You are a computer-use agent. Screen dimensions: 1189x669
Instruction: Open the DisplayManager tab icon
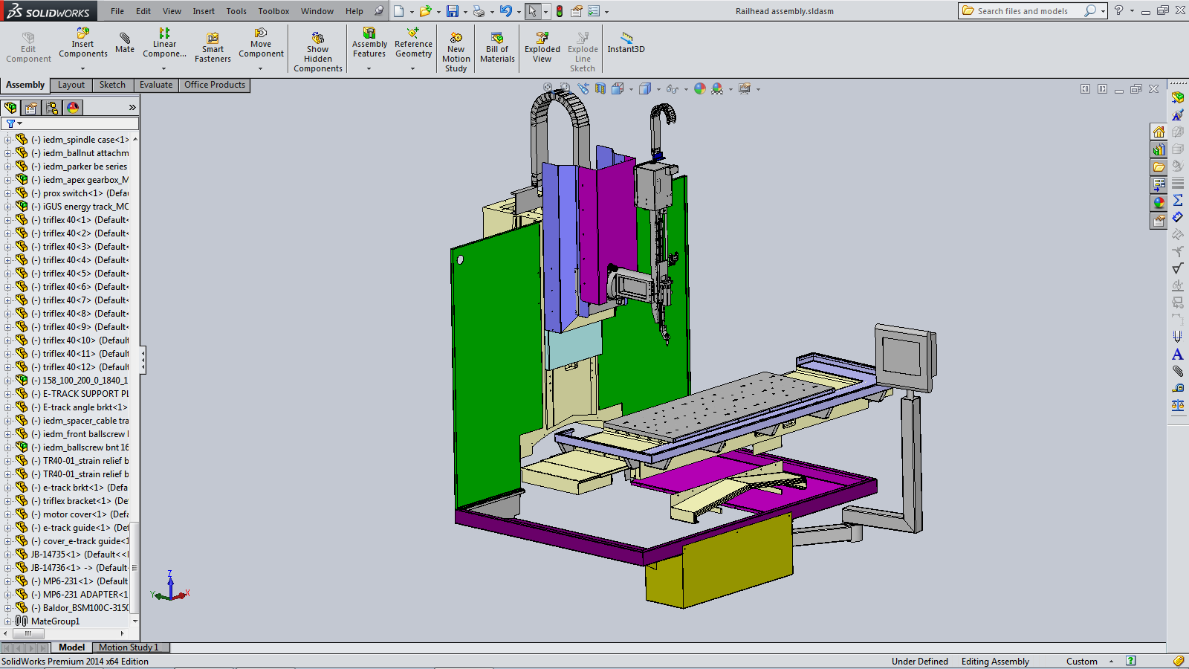[x=73, y=108]
